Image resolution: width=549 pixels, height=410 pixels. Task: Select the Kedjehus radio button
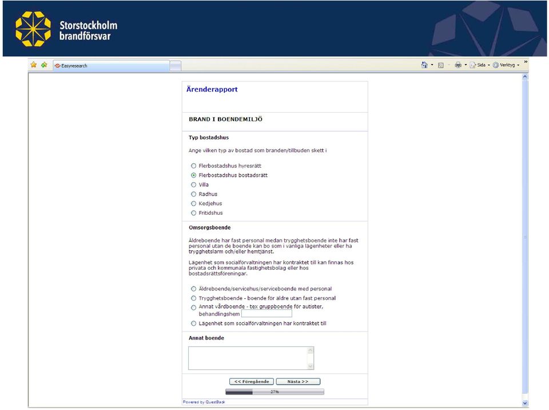point(194,204)
